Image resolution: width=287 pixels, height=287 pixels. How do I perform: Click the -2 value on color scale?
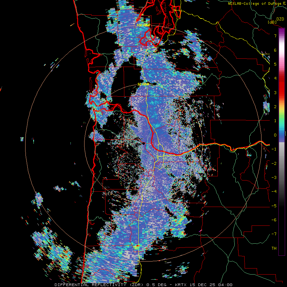274,164
